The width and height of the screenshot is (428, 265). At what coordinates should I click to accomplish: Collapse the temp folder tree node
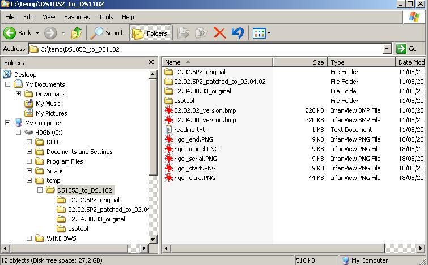(x=29, y=181)
